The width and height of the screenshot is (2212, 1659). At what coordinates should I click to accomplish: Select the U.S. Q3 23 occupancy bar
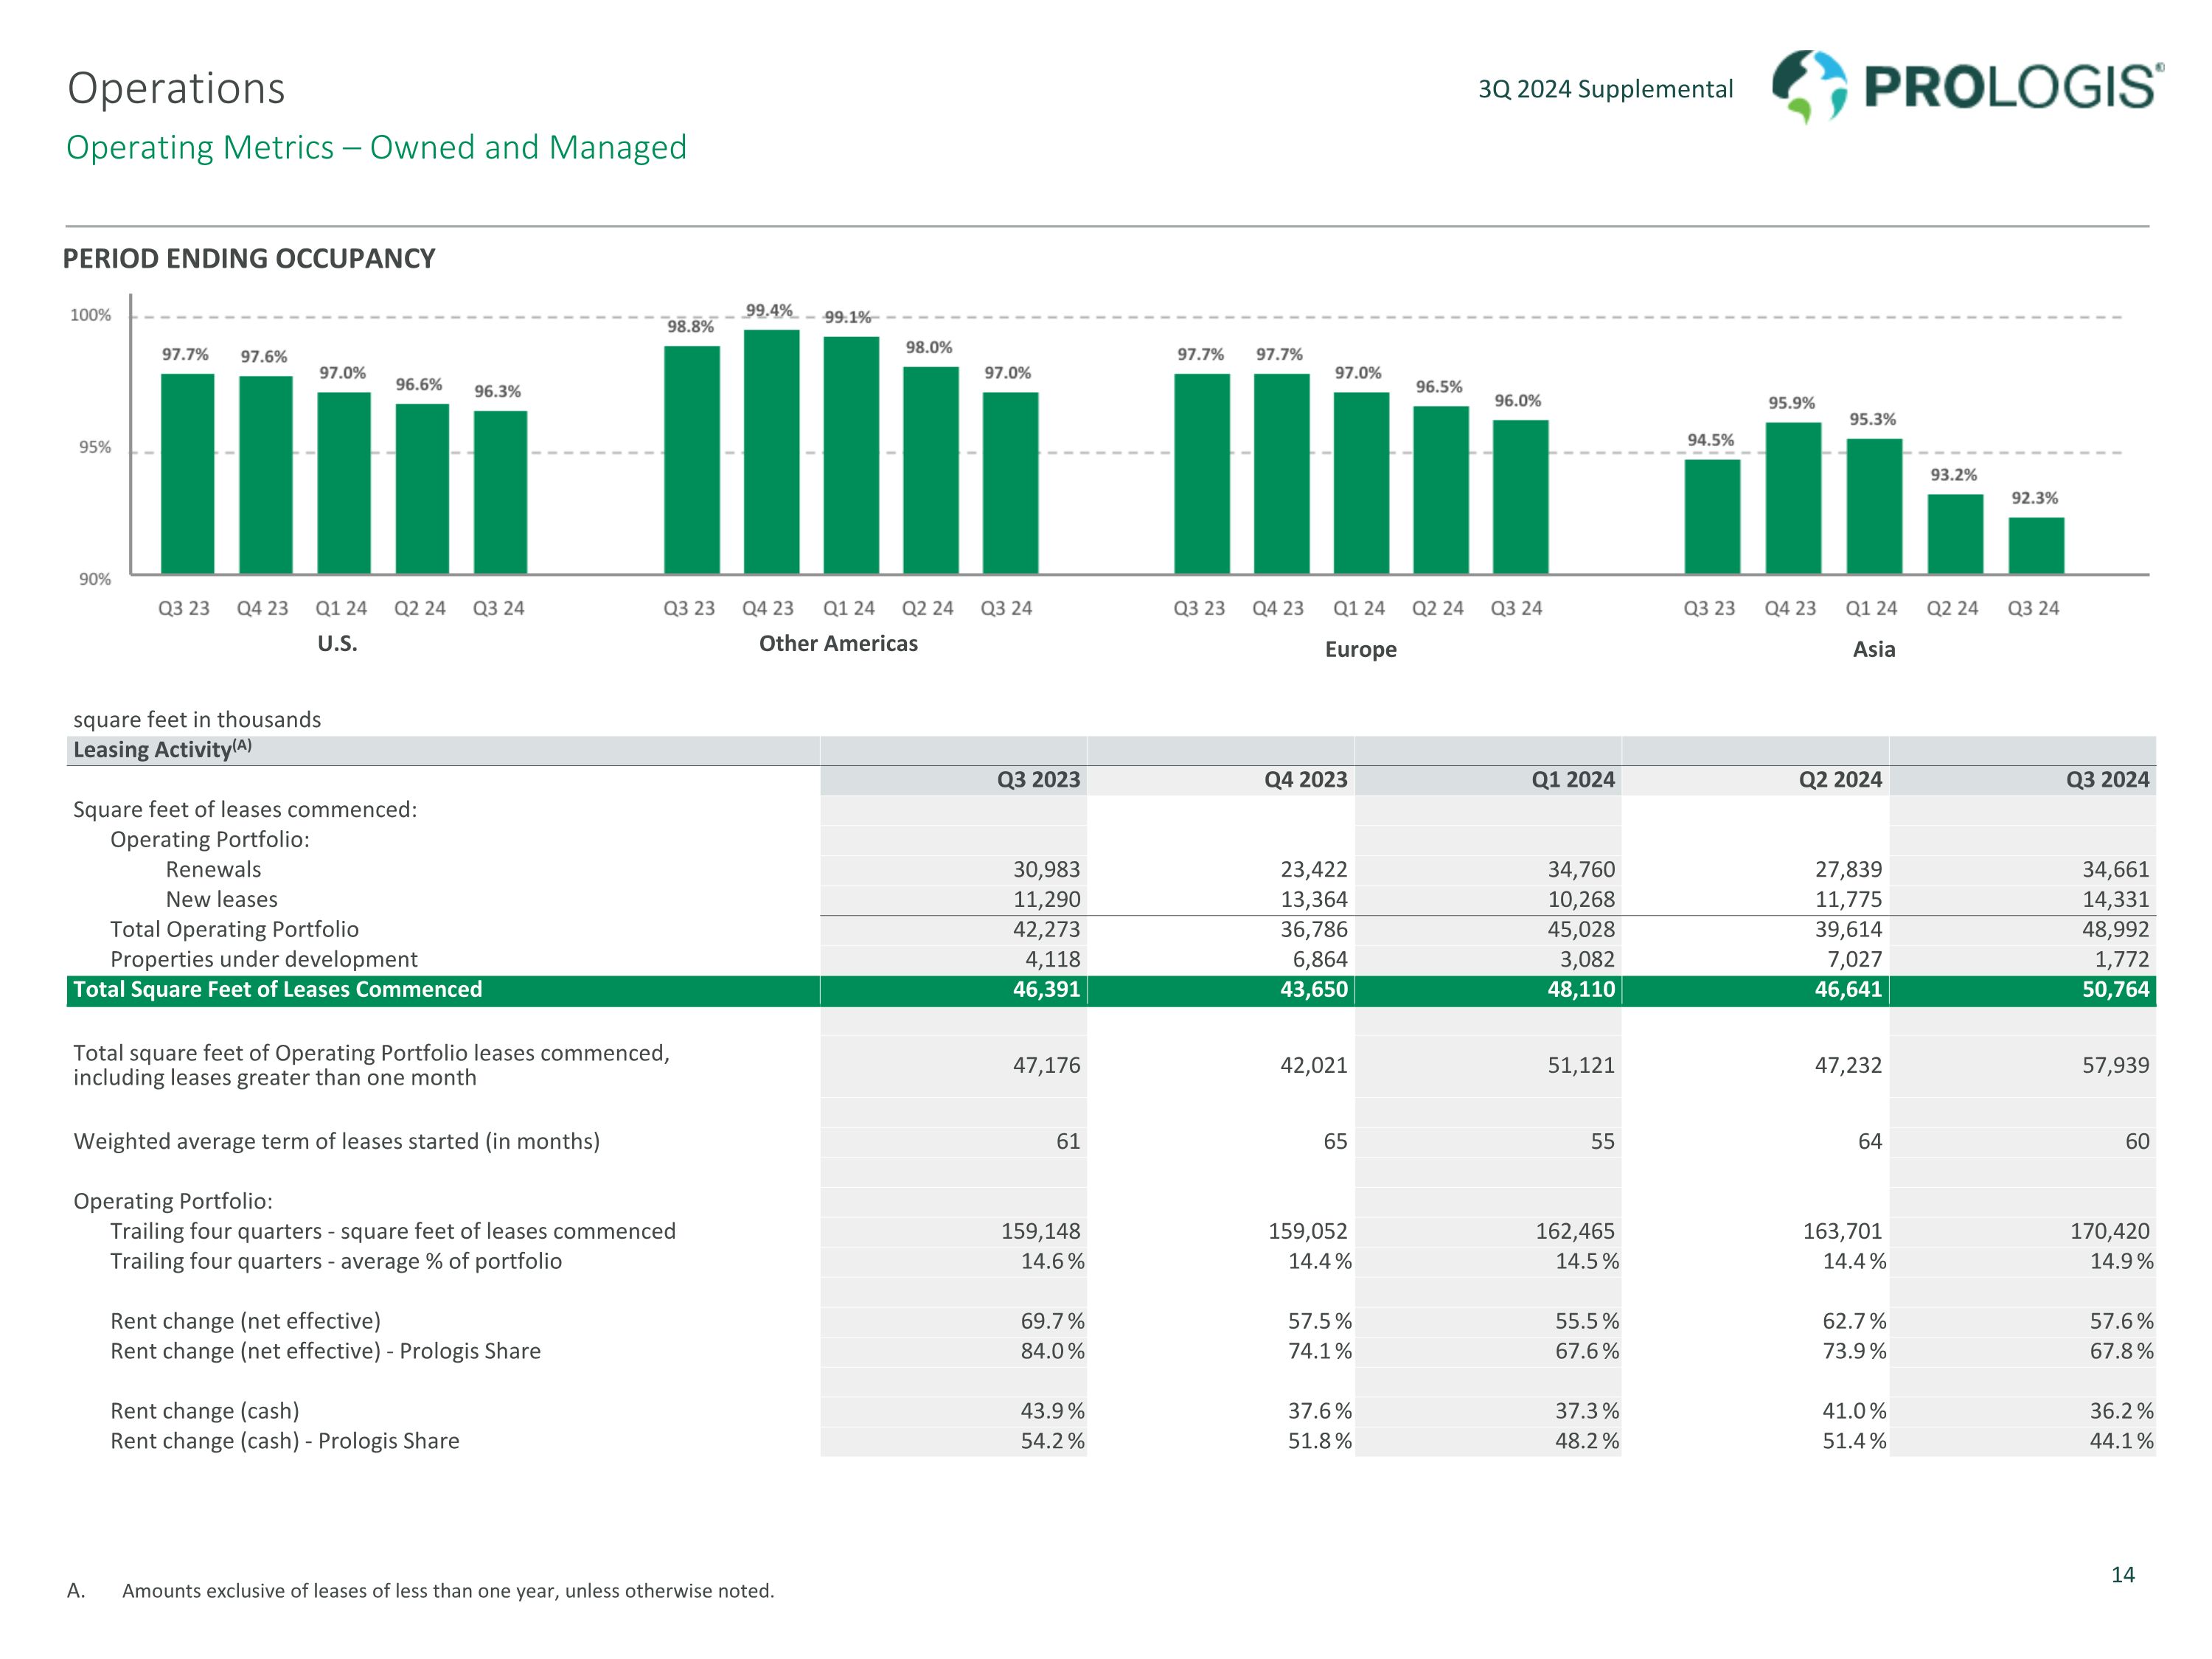tap(187, 473)
